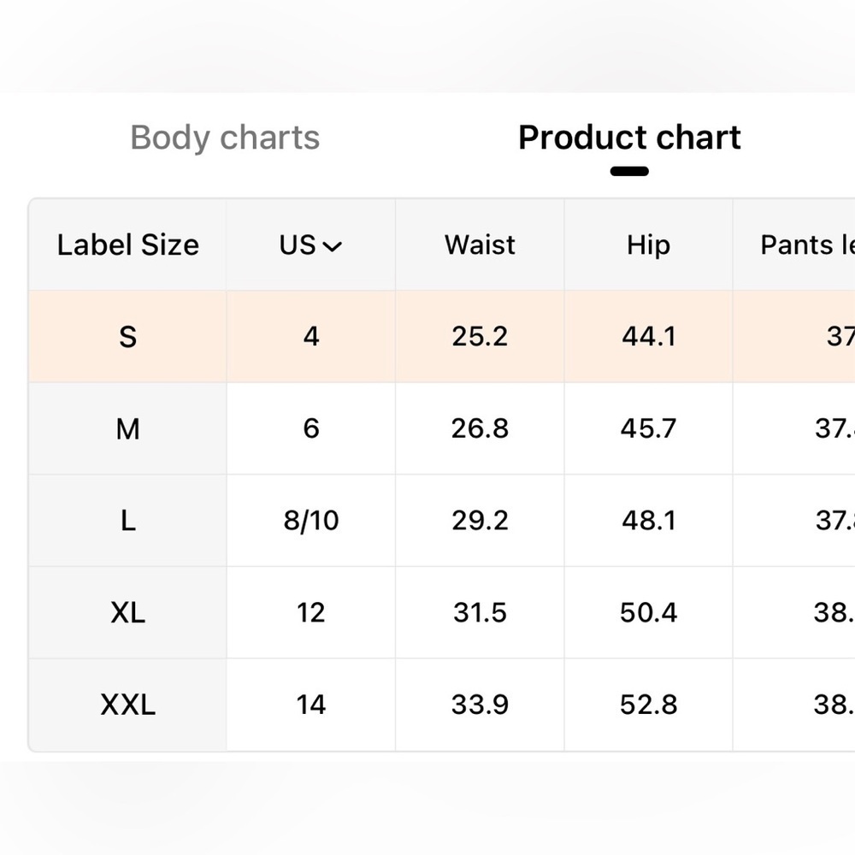Select the Product chart tab

[x=629, y=138]
